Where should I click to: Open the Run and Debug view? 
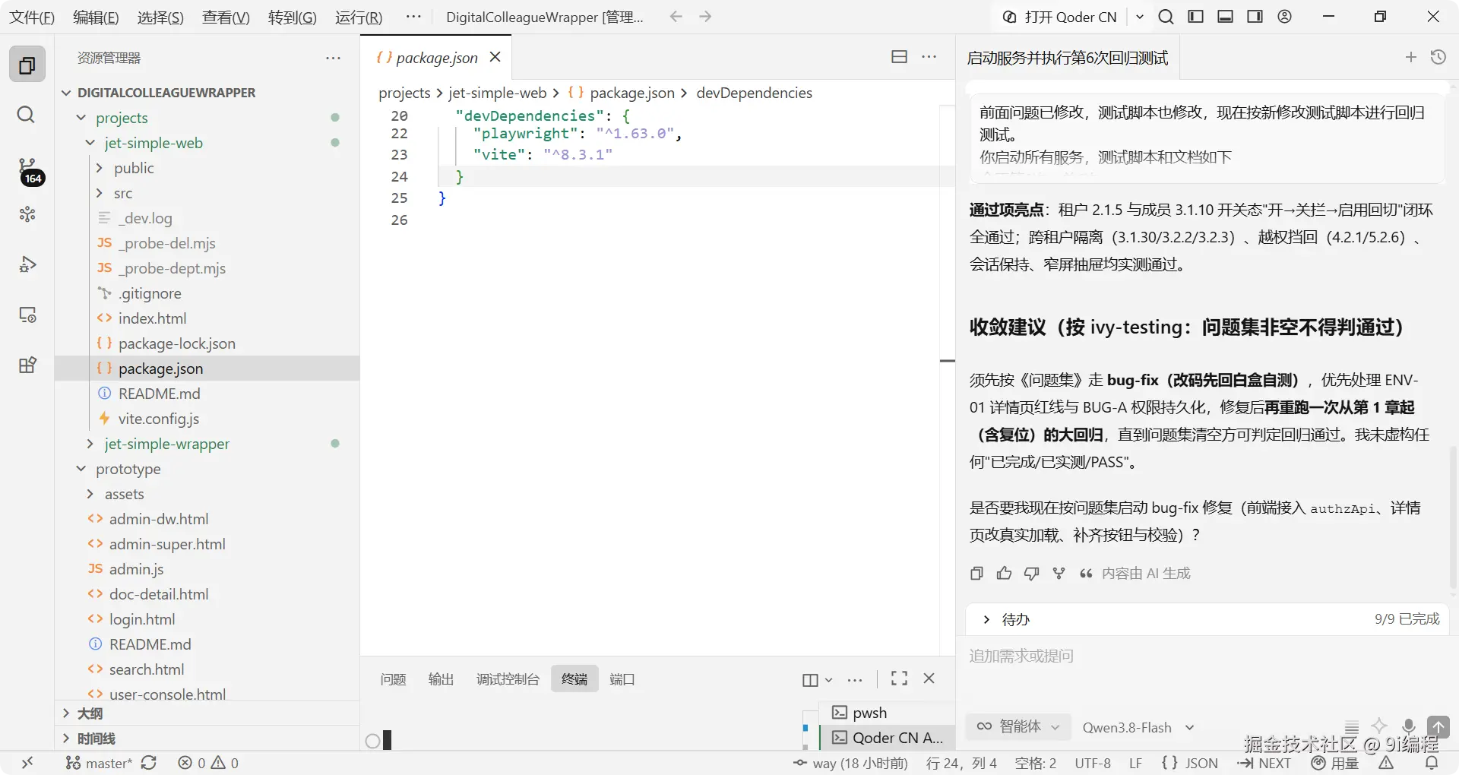[27, 264]
